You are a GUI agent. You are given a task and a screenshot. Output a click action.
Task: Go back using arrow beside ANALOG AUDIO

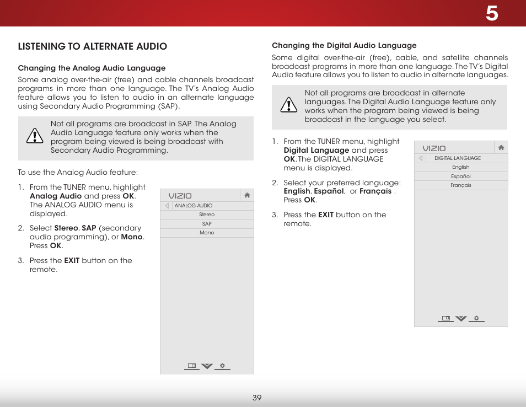pyautogui.click(x=167, y=206)
